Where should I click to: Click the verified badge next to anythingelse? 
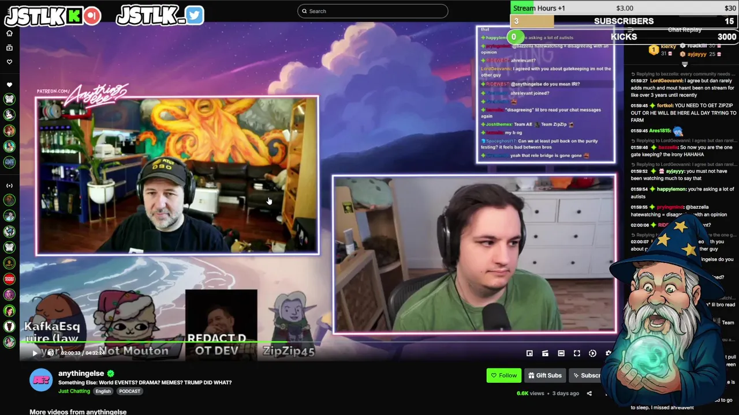(x=111, y=373)
